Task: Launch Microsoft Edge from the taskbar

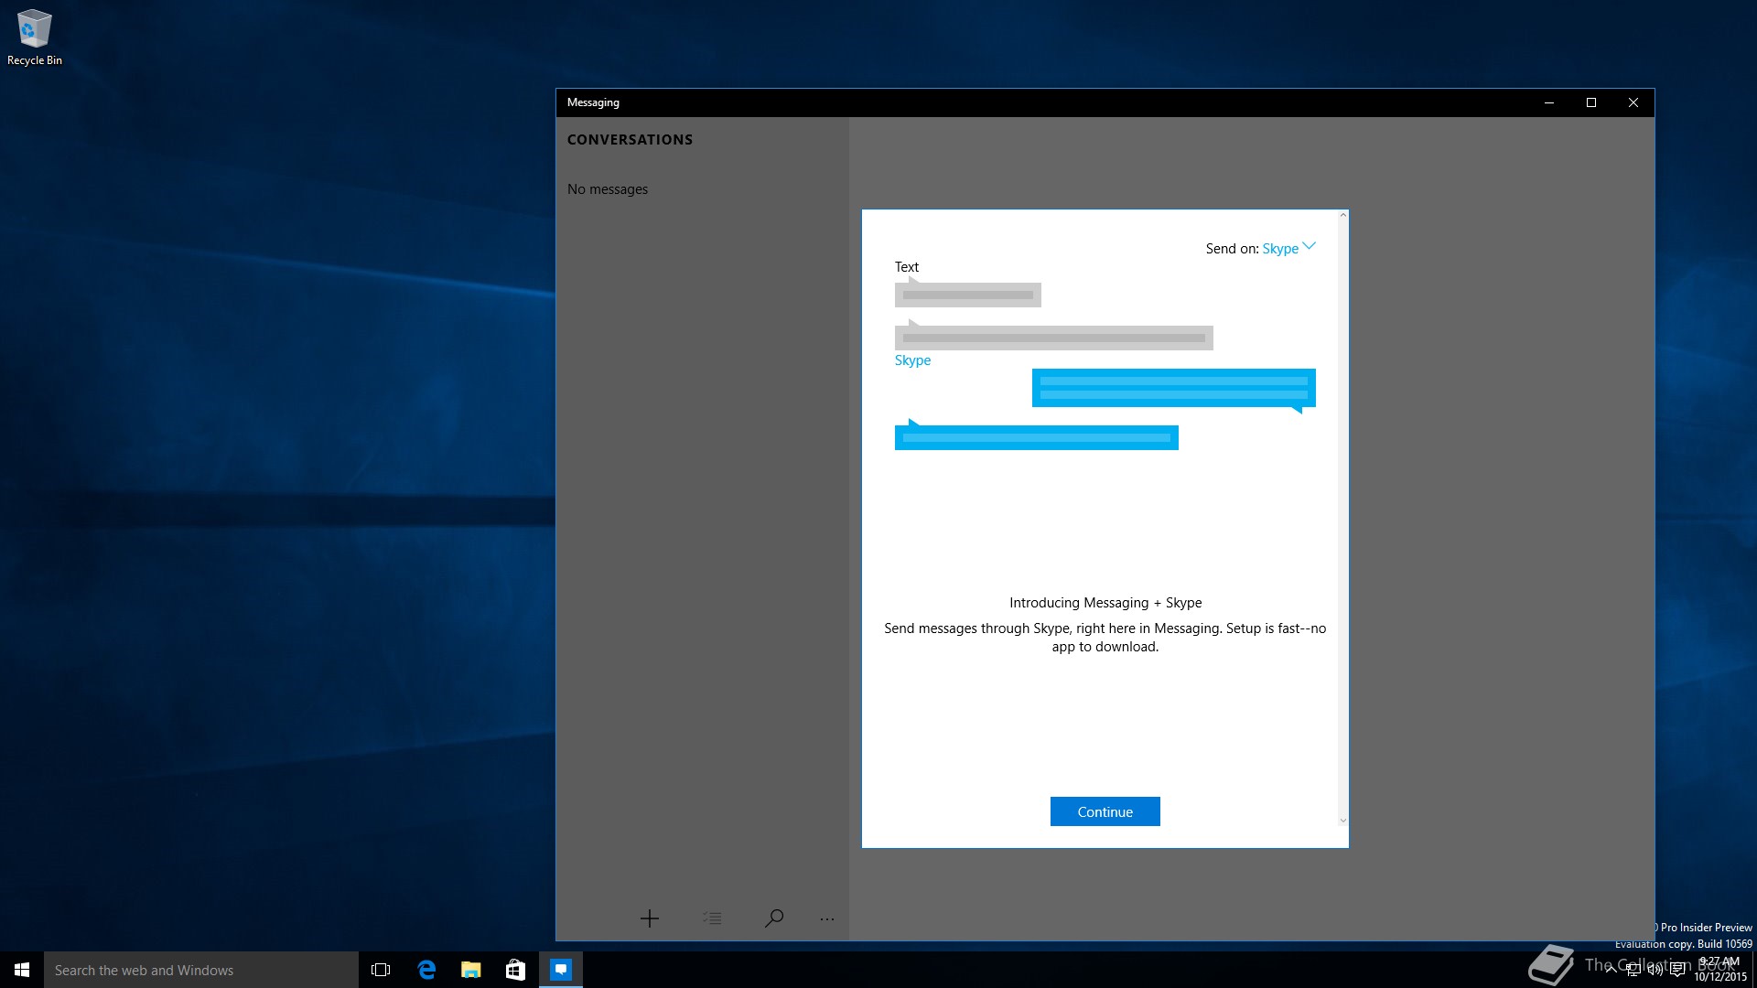Action: (x=426, y=970)
